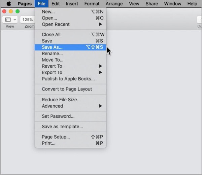The image size is (202, 175).
Task: Choose Print... from File menu
Action: [71, 143]
